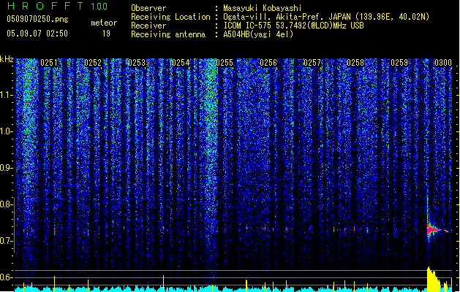Click the 0254 time marker
The height and width of the screenshot is (292, 460).
coord(181,63)
